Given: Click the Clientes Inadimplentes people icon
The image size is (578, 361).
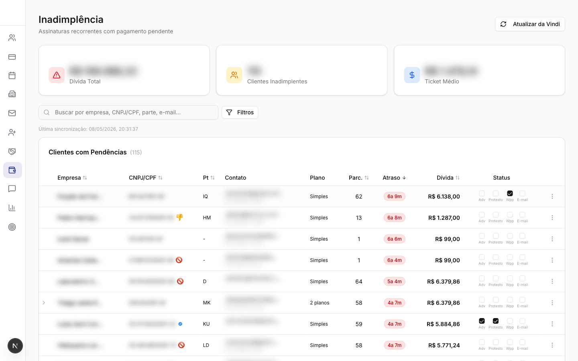Looking at the screenshot, I should (234, 75).
